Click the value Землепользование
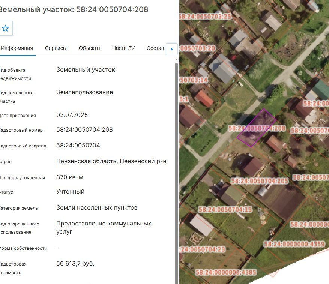The image size is (329, 284). (x=84, y=92)
